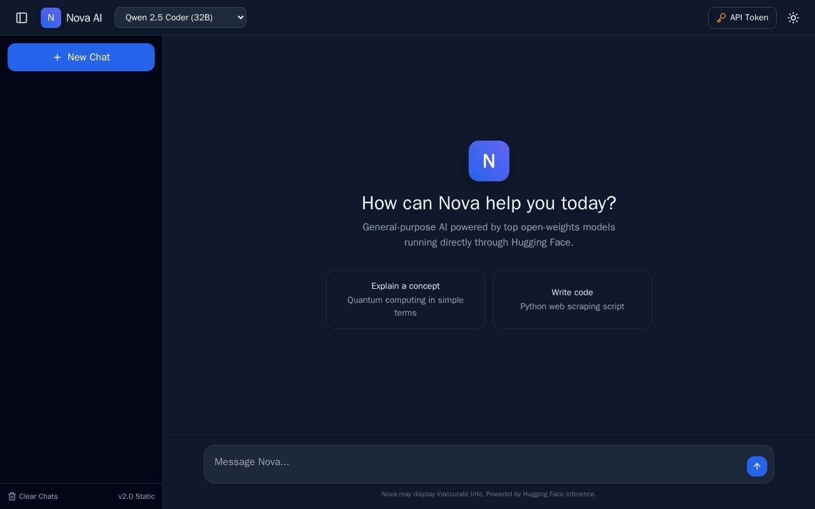Open the API Token settings

[742, 18]
